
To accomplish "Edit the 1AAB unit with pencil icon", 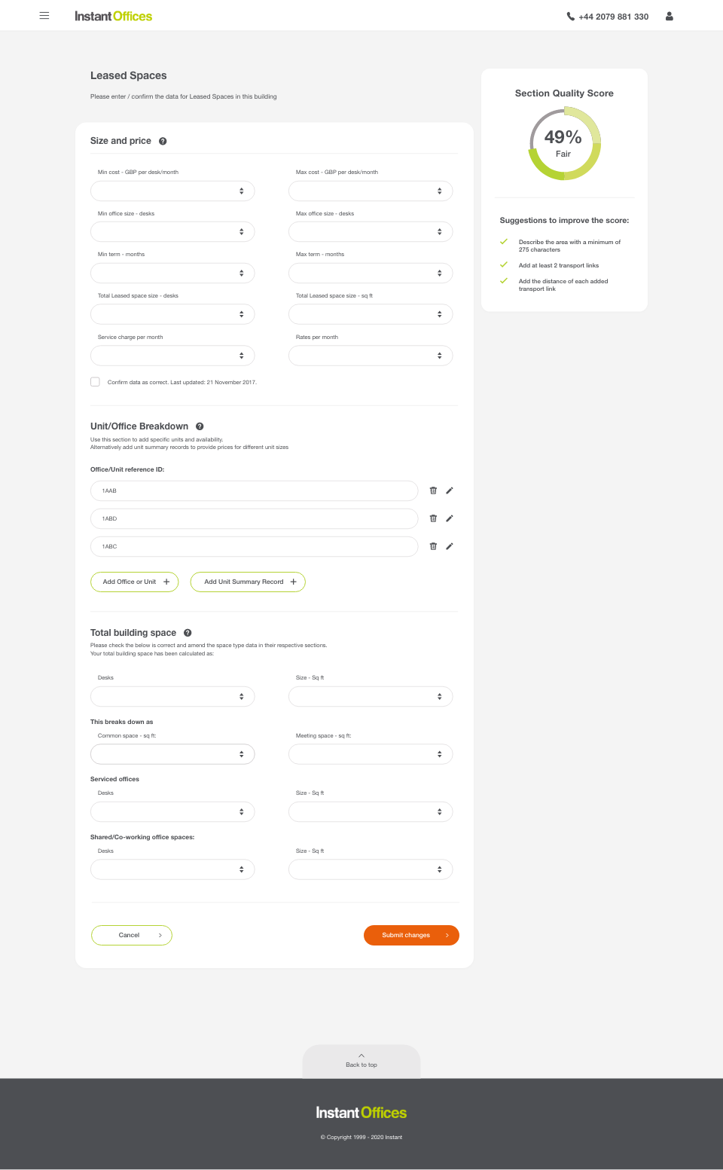I will click(x=450, y=490).
